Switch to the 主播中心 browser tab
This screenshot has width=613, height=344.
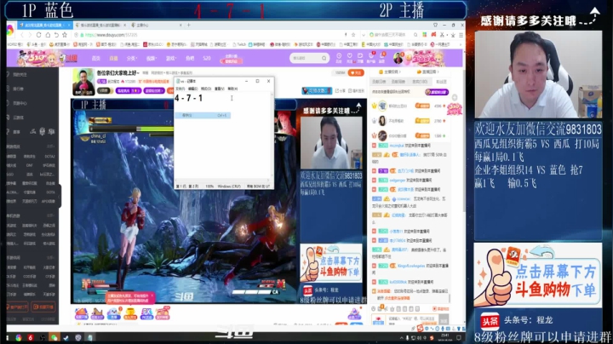(x=156, y=25)
